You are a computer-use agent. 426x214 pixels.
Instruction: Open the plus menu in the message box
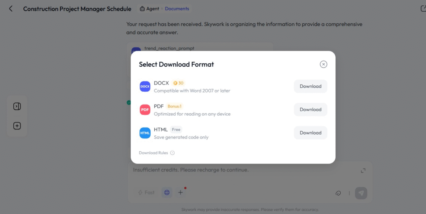181,192
